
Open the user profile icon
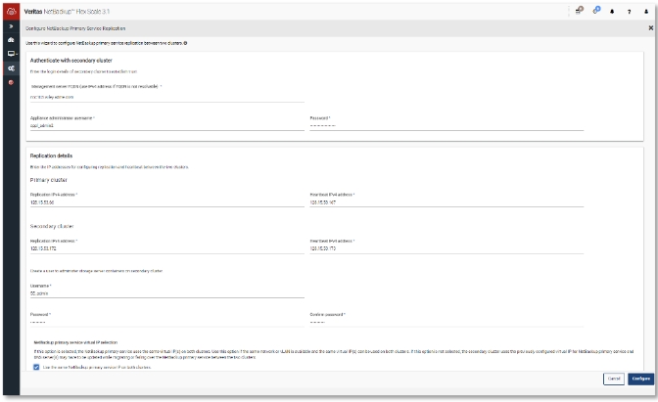(646, 10)
